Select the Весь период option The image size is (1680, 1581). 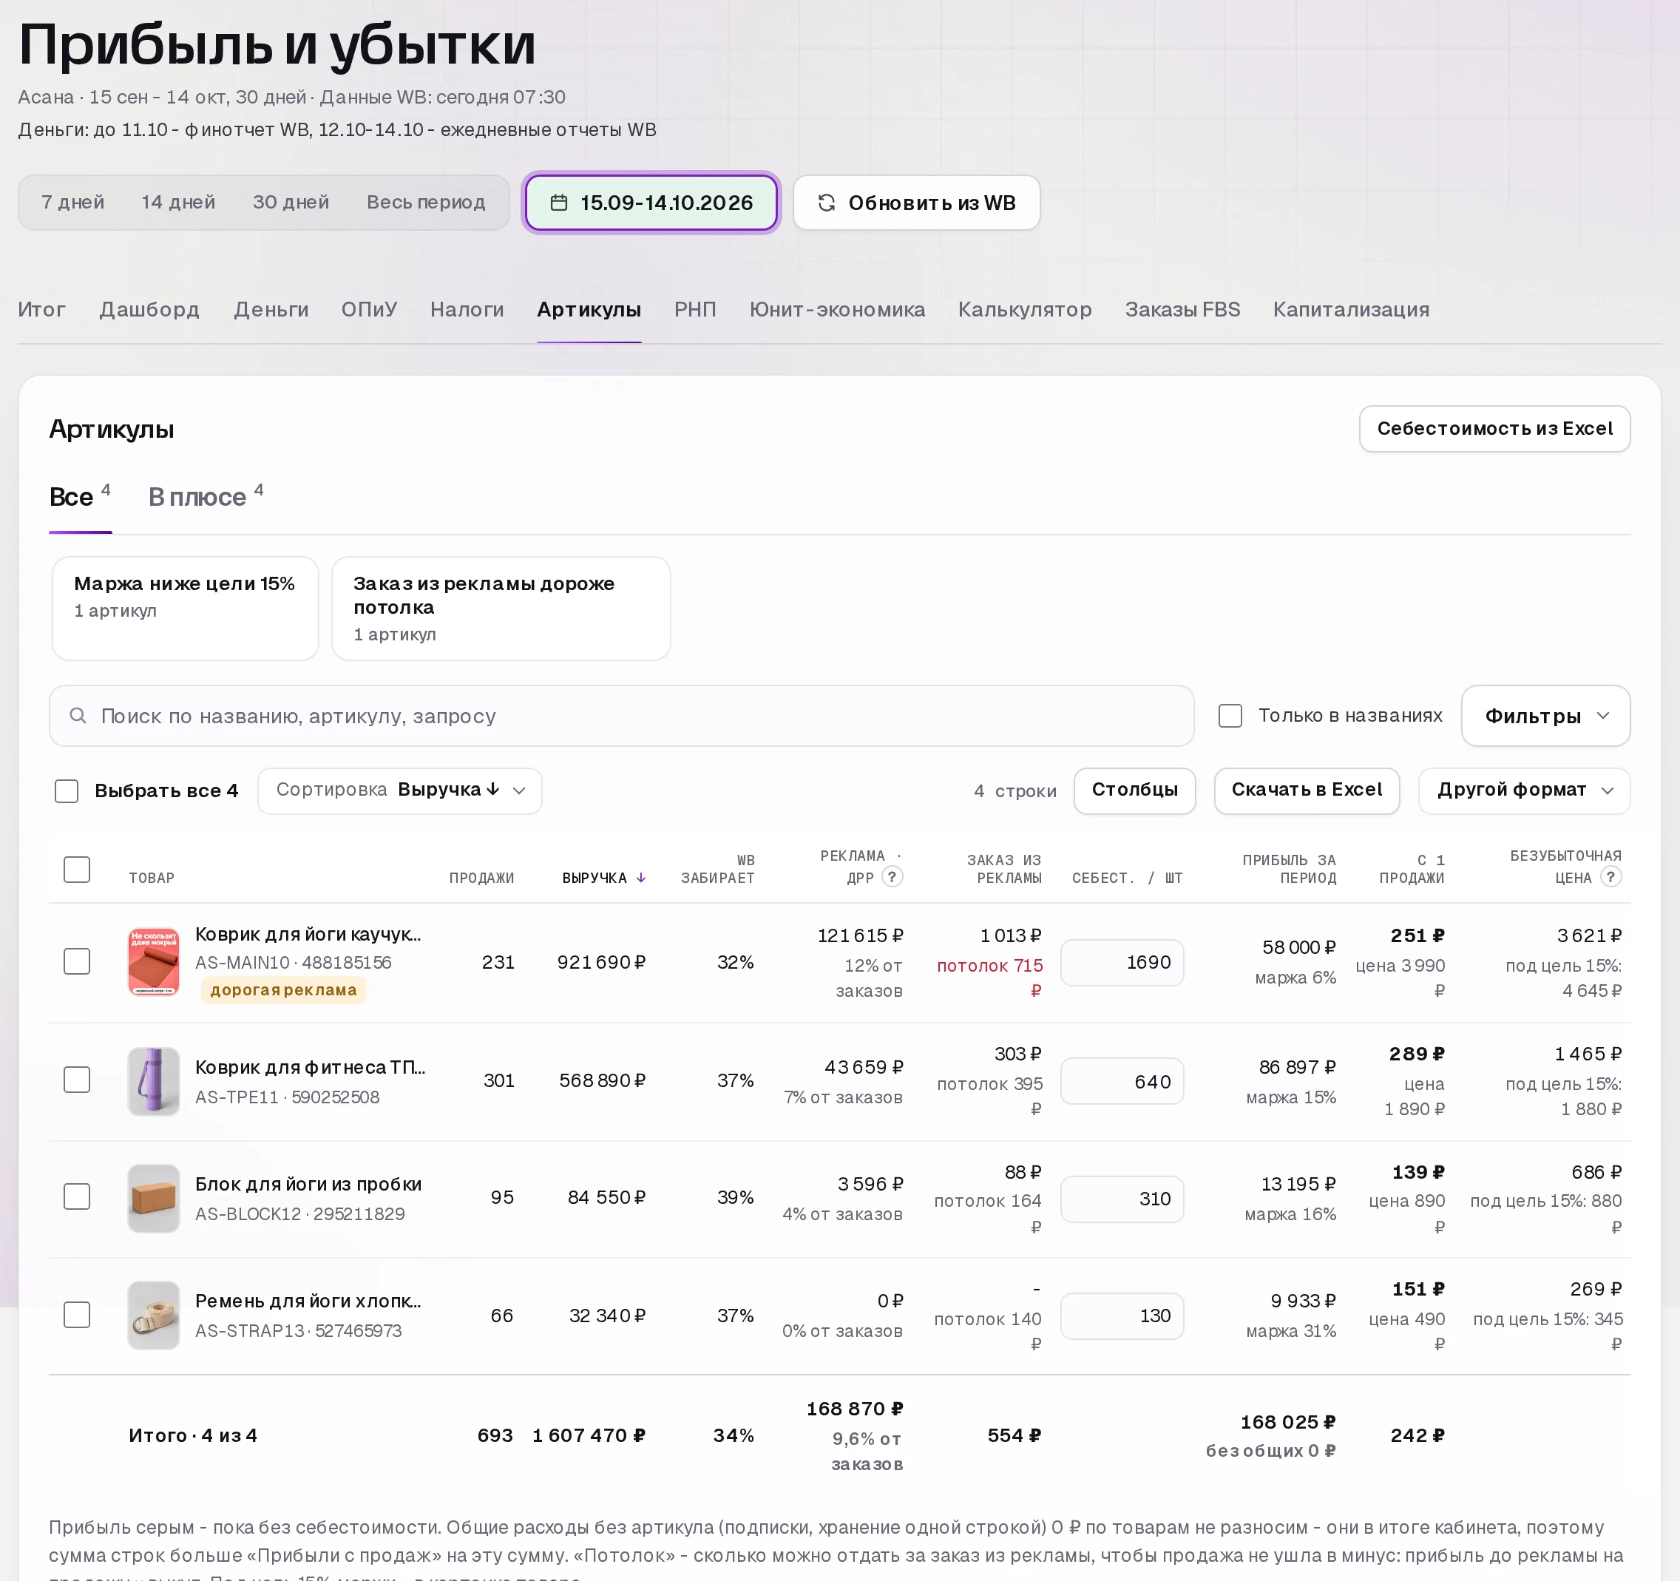pyautogui.click(x=426, y=202)
